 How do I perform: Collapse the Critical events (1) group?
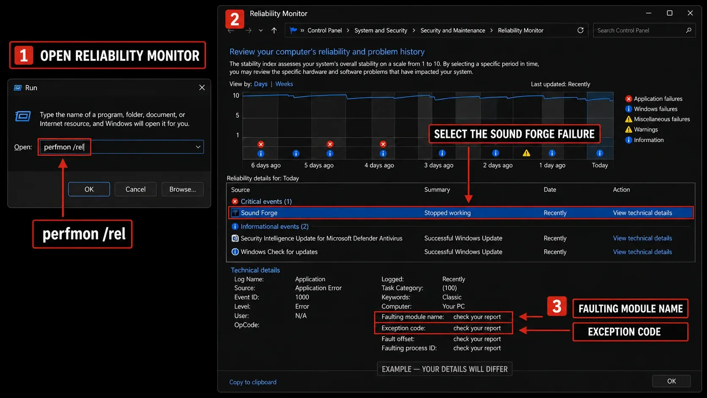pyautogui.click(x=266, y=201)
